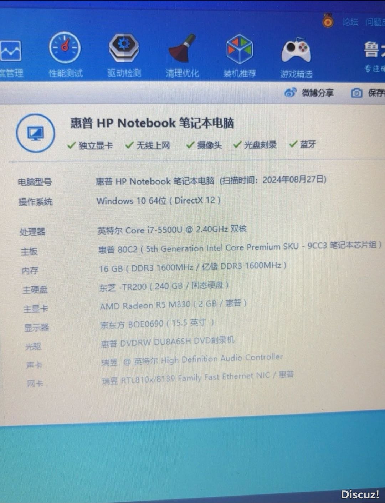
Task: Click the 光驱 row label
Action: click(x=33, y=346)
